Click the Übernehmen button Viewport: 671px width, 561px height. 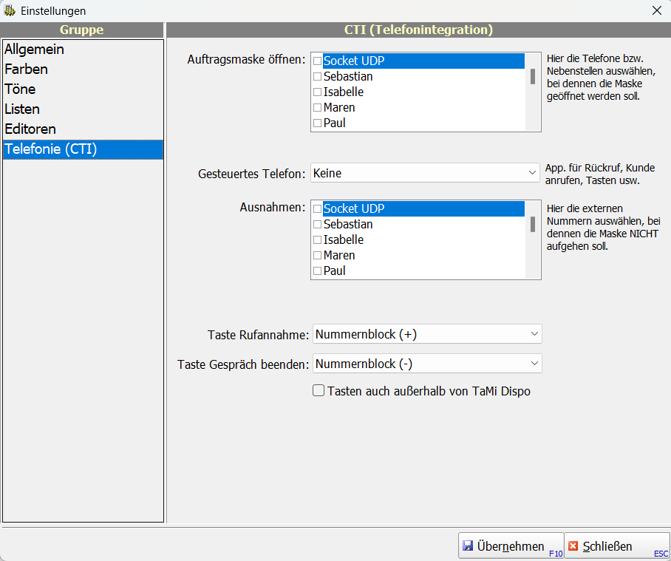tap(511, 547)
